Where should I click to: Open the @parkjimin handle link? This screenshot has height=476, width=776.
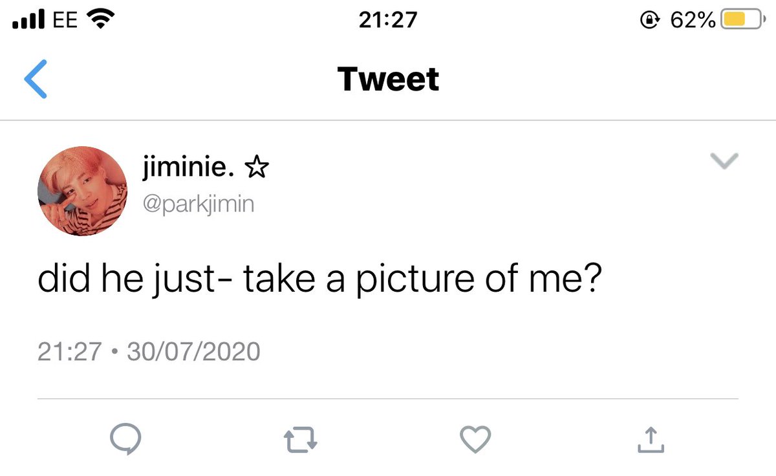click(x=198, y=204)
